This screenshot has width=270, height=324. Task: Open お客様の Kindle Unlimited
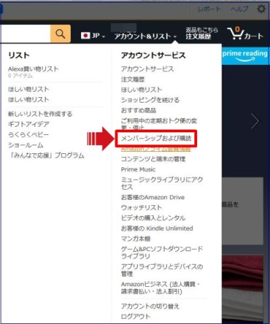pyautogui.click(x=157, y=228)
